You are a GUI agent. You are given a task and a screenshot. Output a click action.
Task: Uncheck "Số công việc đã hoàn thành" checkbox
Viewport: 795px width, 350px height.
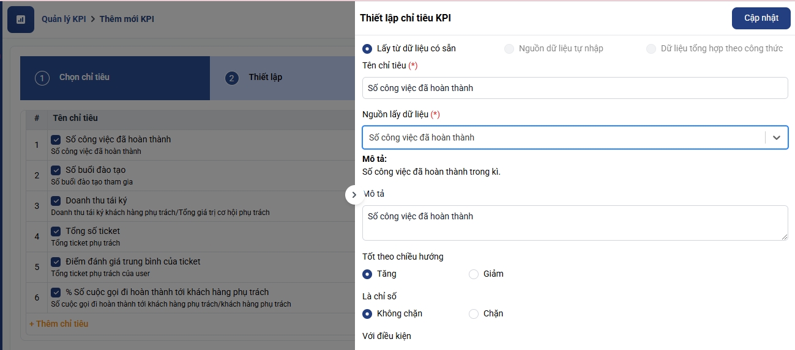pos(56,139)
